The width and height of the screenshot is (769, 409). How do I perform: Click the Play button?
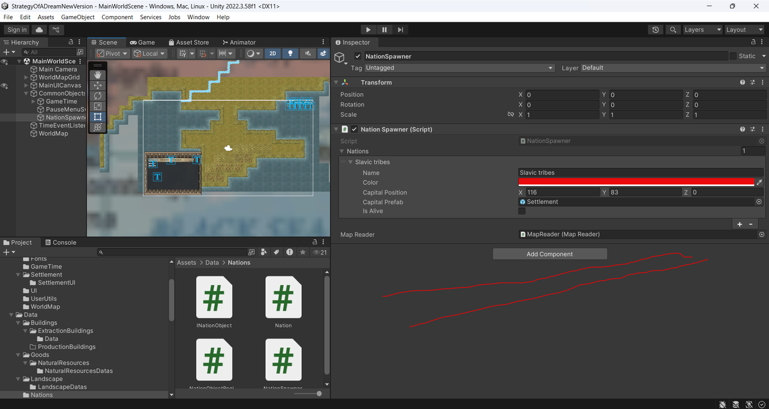pyautogui.click(x=368, y=29)
